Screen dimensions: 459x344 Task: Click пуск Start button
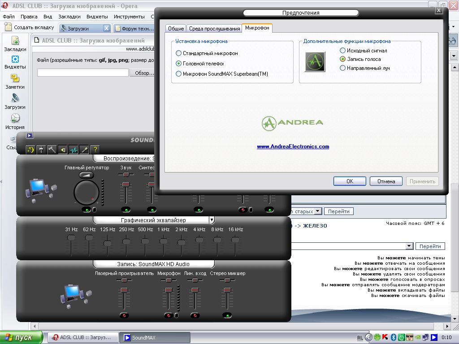pyautogui.click(x=22, y=338)
